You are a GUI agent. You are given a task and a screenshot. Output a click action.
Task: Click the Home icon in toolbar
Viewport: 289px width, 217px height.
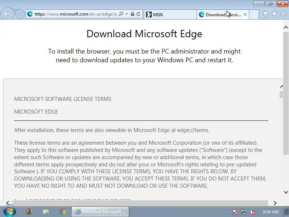(x=266, y=14)
